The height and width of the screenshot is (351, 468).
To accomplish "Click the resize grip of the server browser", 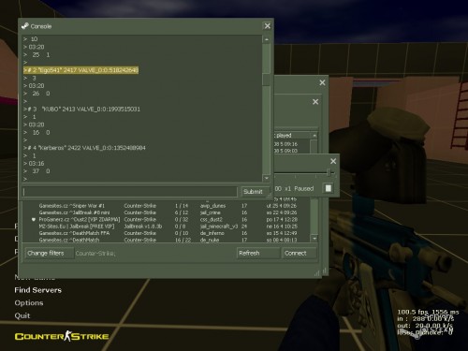I will [x=317, y=273].
